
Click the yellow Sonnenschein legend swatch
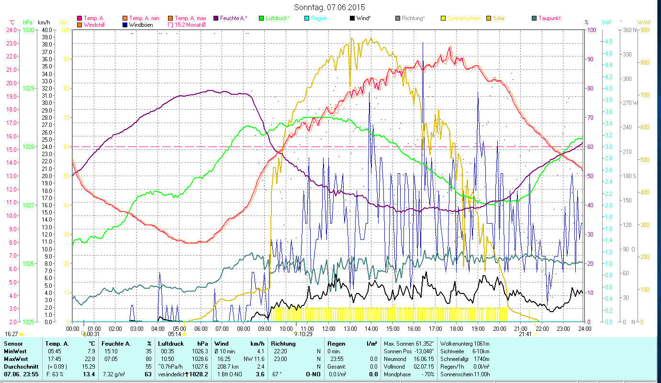[443, 18]
